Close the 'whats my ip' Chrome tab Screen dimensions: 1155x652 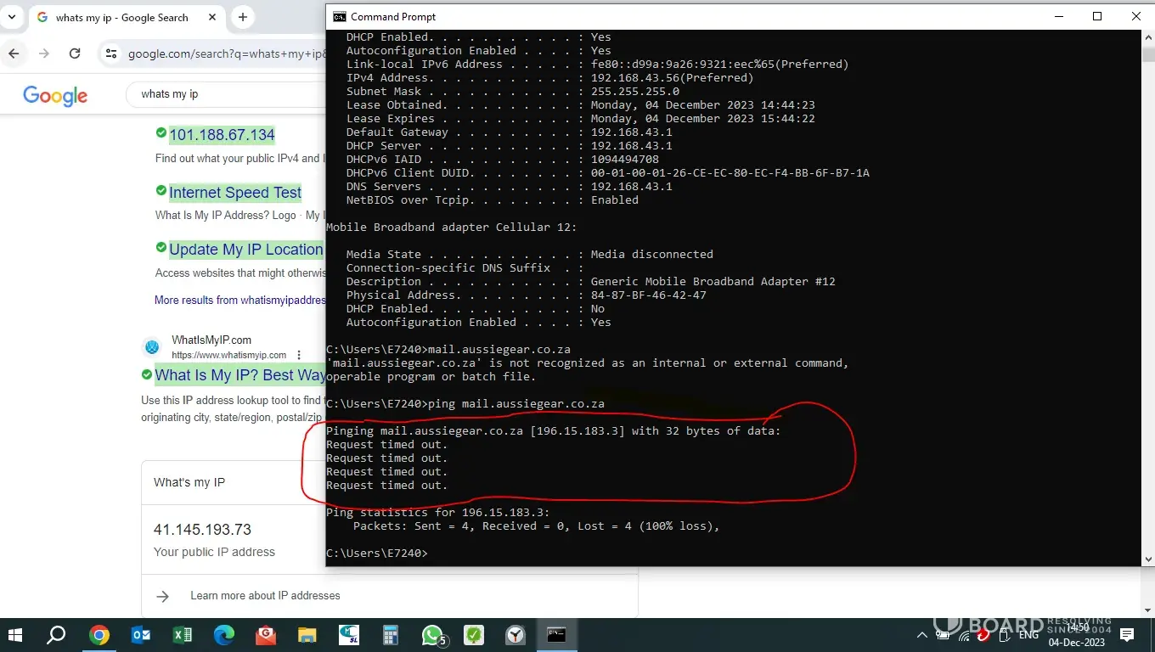coord(212,17)
